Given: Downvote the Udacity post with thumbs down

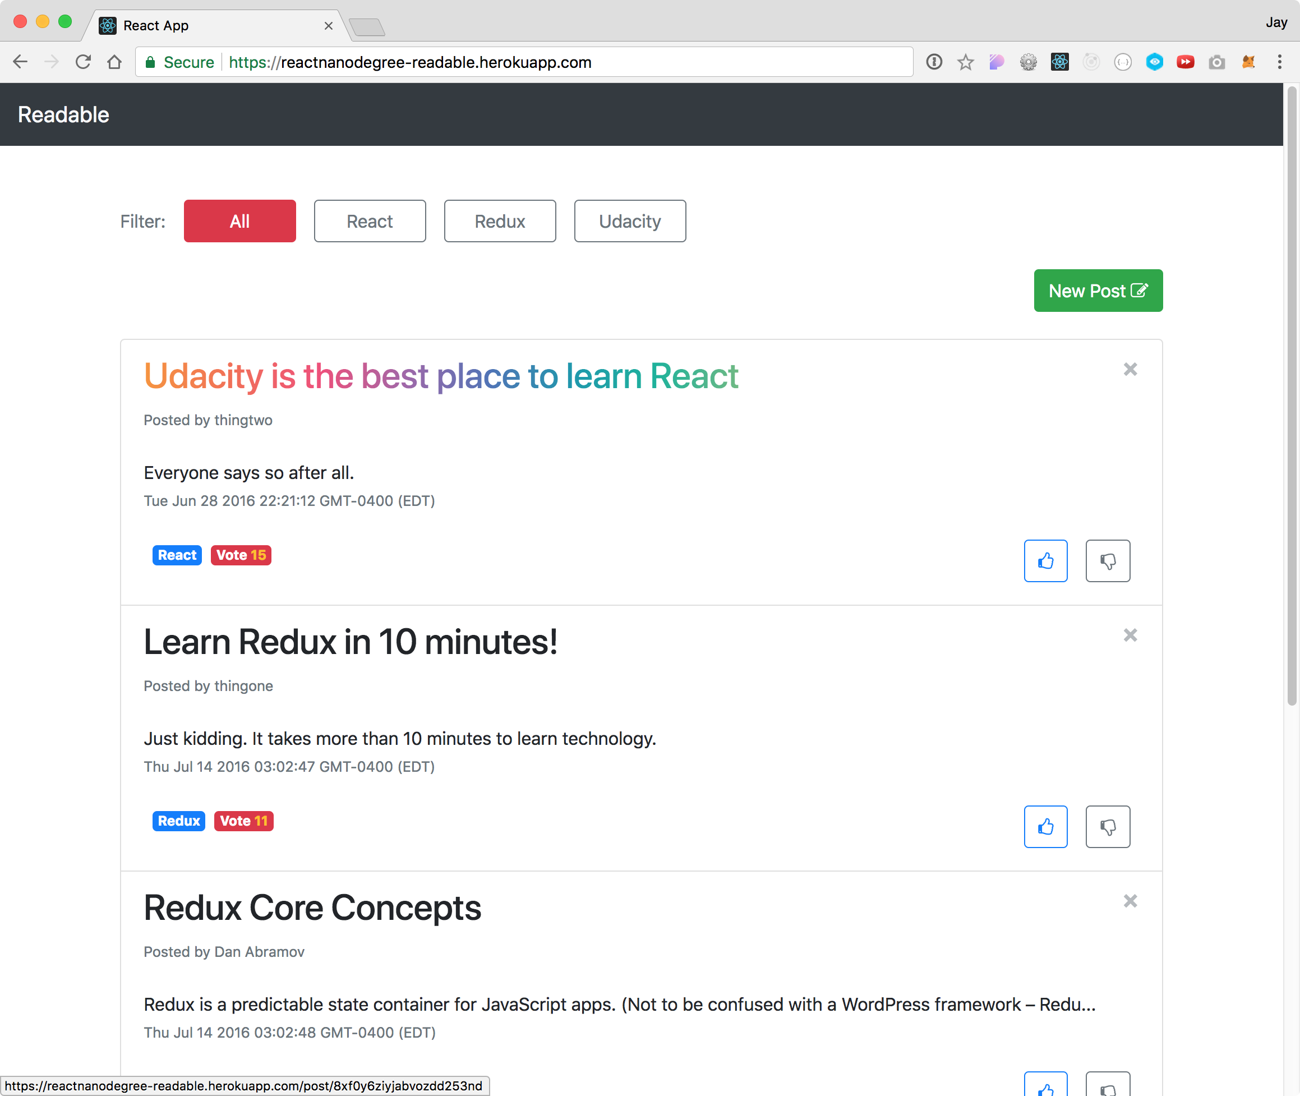Looking at the screenshot, I should [1108, 560].
